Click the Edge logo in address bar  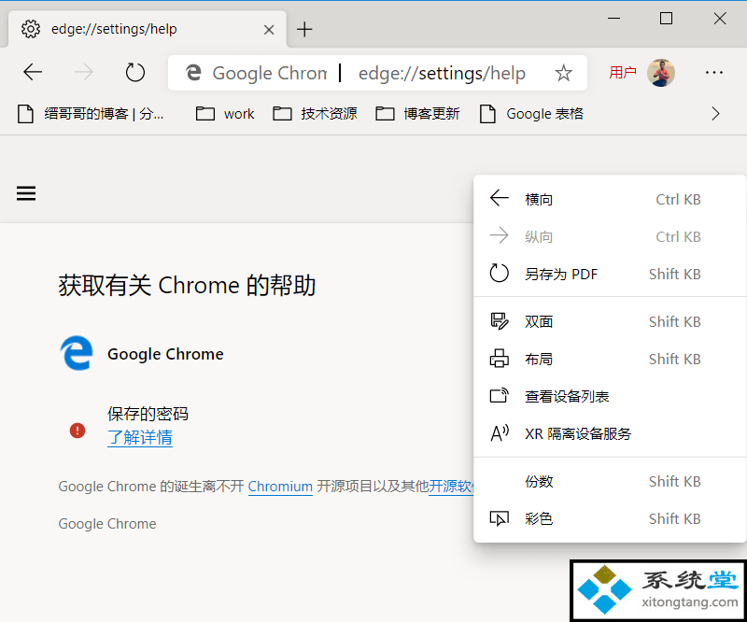point(193,73)
